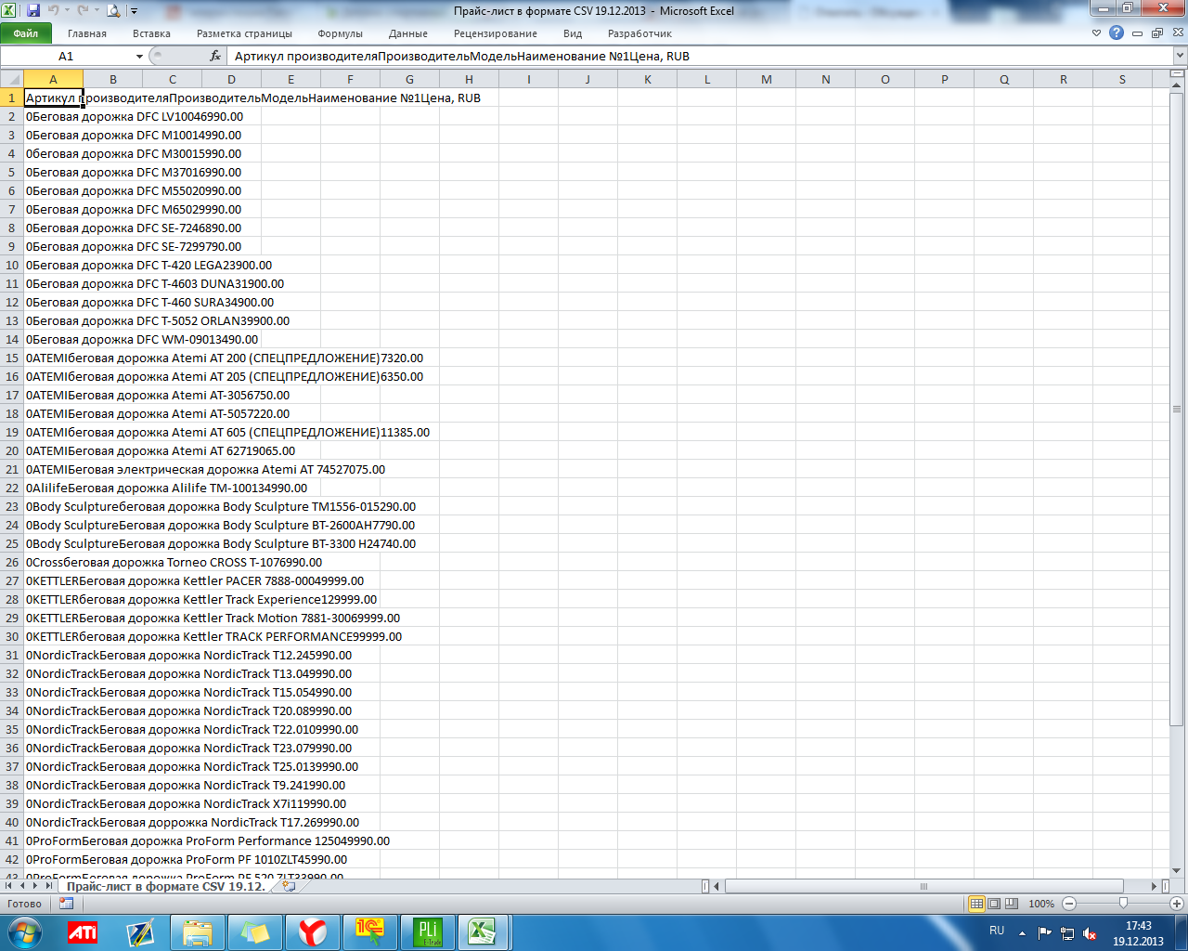Image resolution: width=1188 pixels, height=951 pixels.
Task: Click the vertical scrollbar down arrow
Action: 1177,870
